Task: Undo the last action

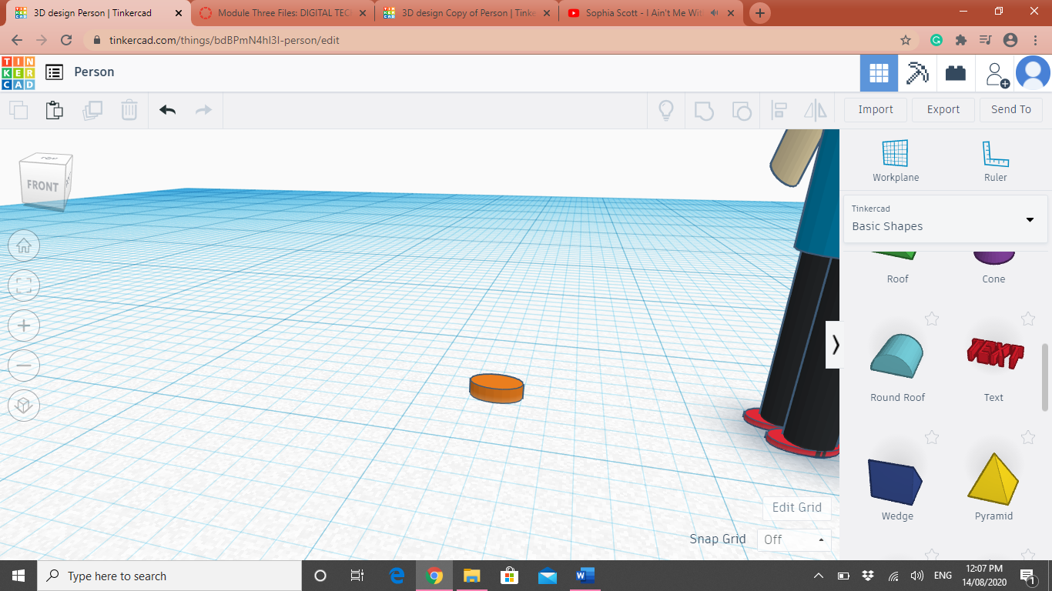Action: coord(168,110)
